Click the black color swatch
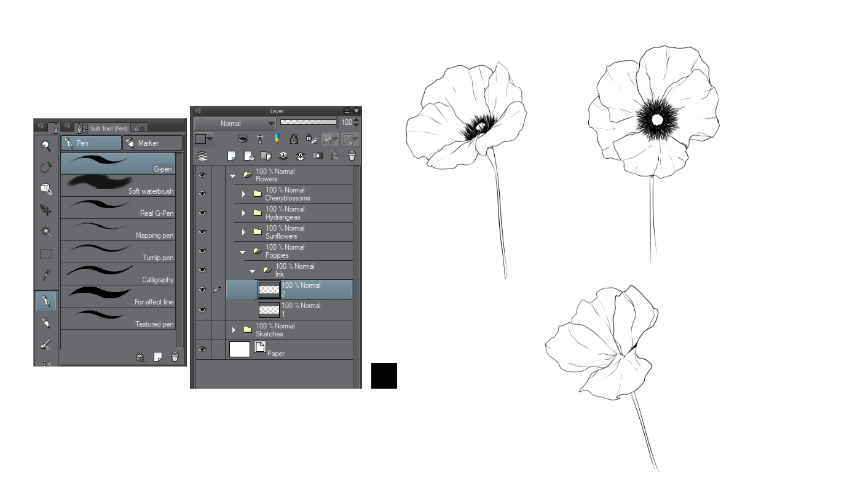The height and width of the screenshot is (492, 855). click(384, 376)
